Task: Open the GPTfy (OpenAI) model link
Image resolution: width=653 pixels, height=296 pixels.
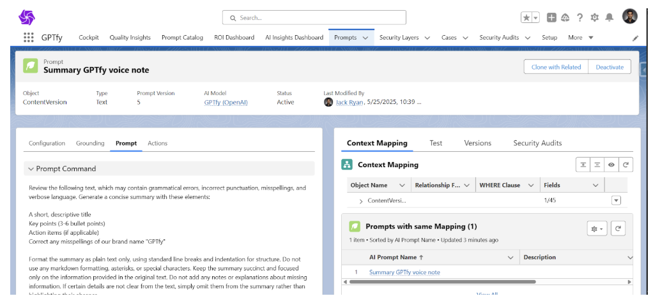Action: [x=226, y=102]
